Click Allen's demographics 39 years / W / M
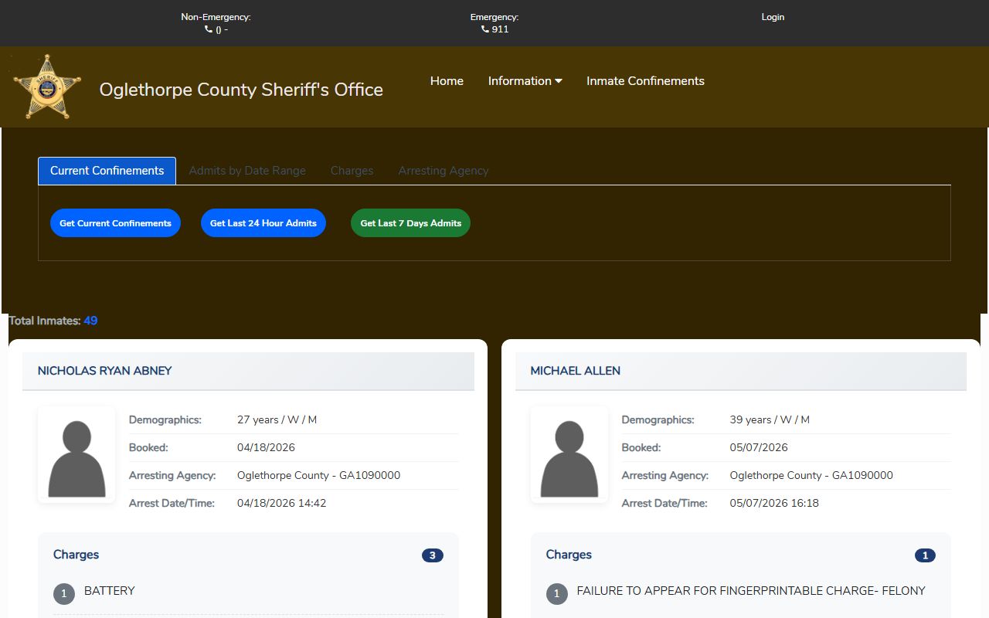The height and width of the screenshot is (618, 989). pyautogui.click(x=770, y=420)
